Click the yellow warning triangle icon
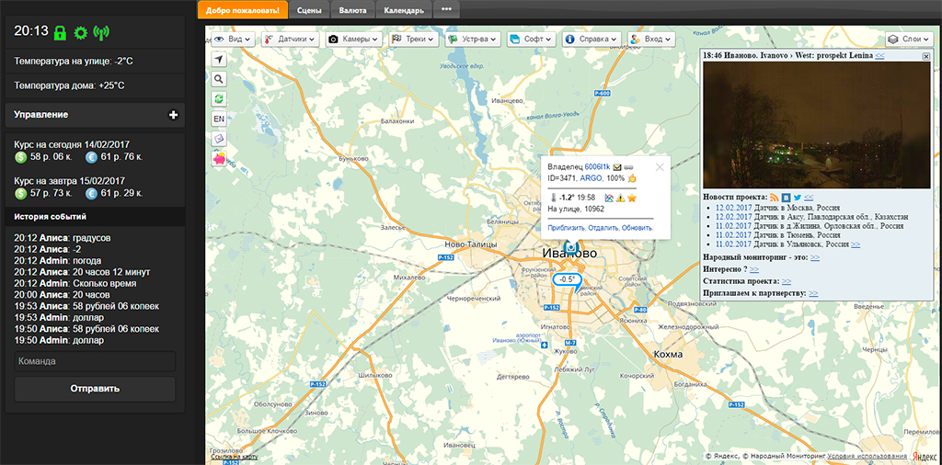The image size is (942, 465). coord(621,198)
